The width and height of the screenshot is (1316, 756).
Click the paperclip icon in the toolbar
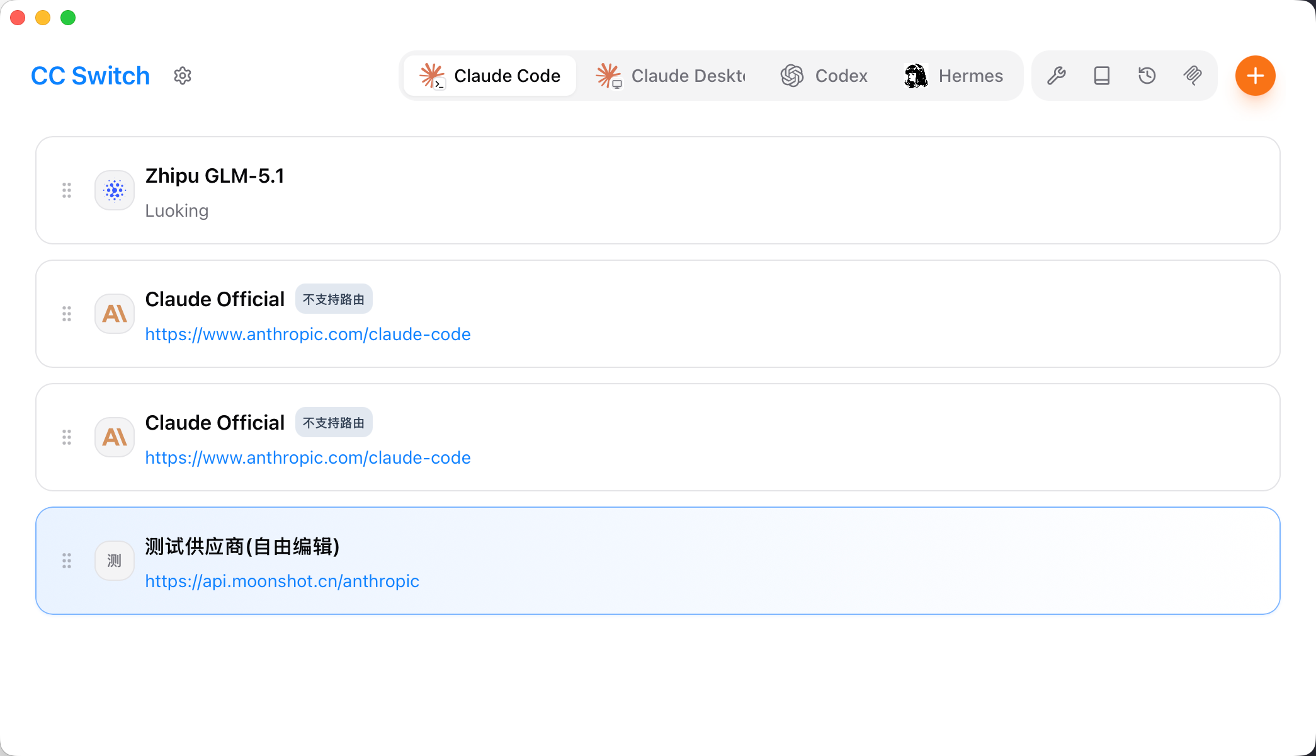pyautogui.click(x=1193, y=76)
